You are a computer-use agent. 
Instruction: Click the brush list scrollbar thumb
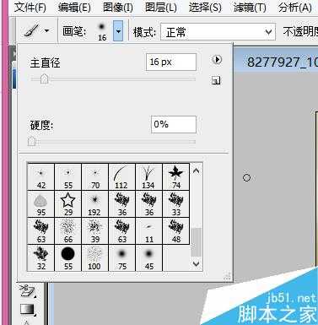197,242
